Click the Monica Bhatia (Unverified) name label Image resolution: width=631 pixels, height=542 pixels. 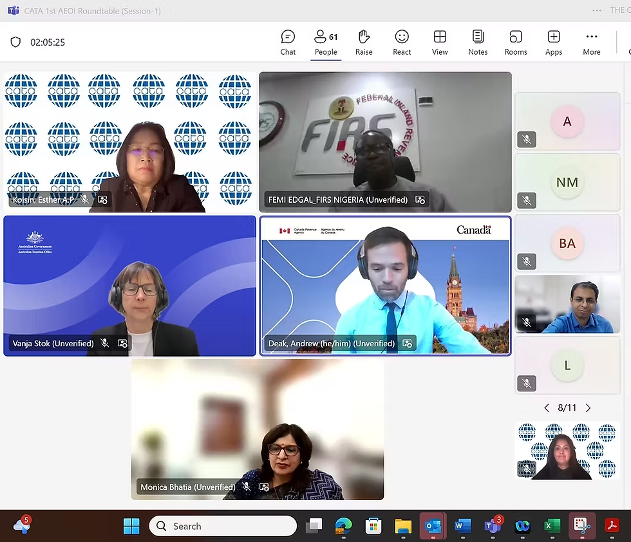[x=188, y=487]
